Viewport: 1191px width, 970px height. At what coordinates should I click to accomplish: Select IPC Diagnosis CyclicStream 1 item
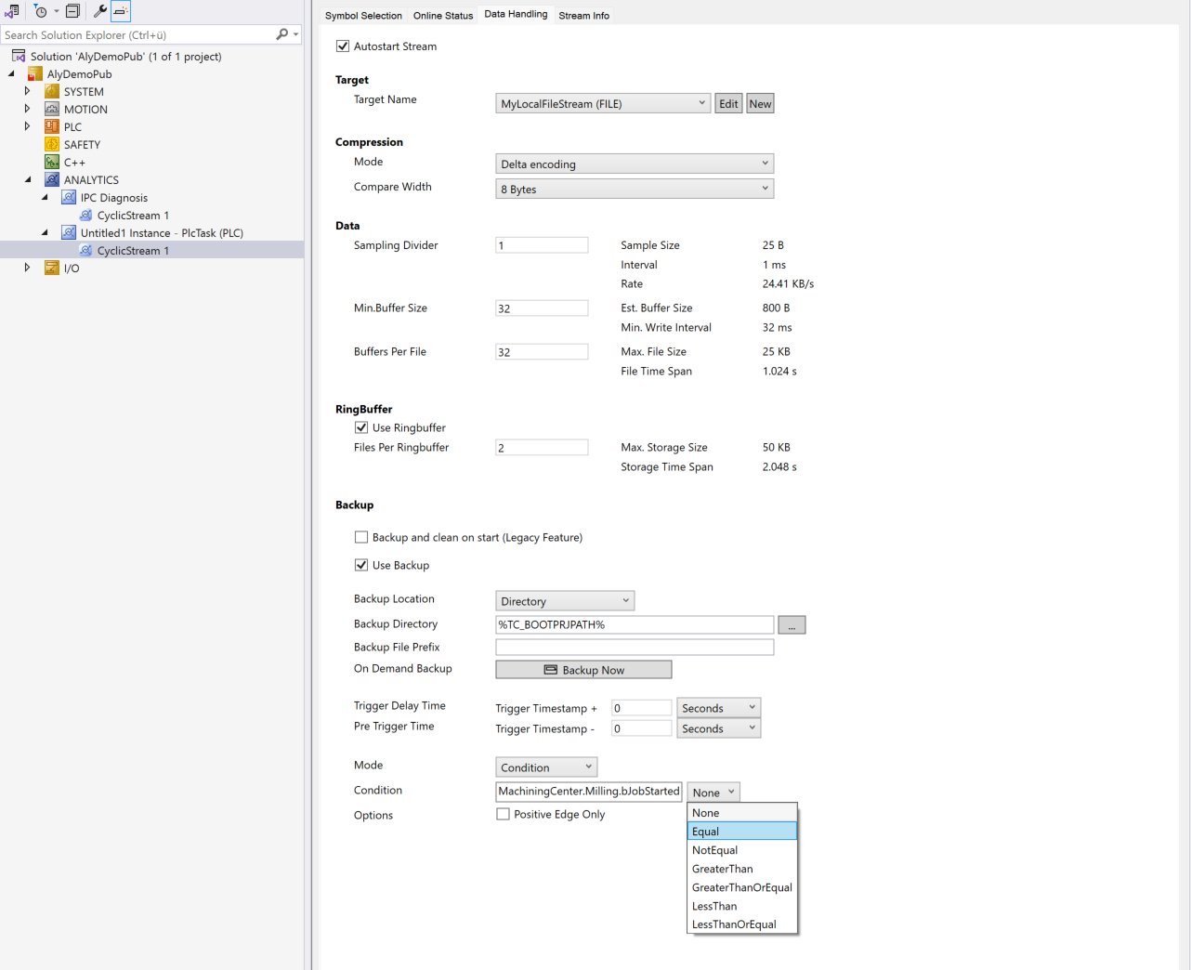pos(133,215)
